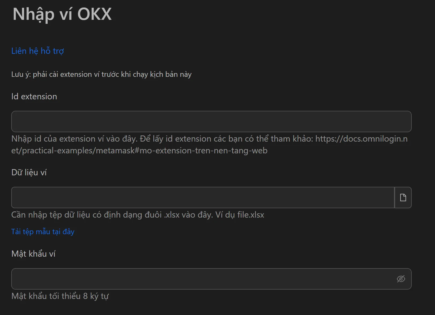The height and width of the screenshot is (315, 435).
Task: Click the word OKX in the title
Action: pyautogui.click(x=94, y=14)
